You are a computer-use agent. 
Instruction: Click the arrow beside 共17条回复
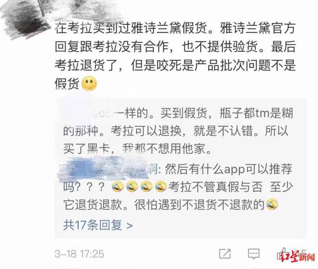130,225
